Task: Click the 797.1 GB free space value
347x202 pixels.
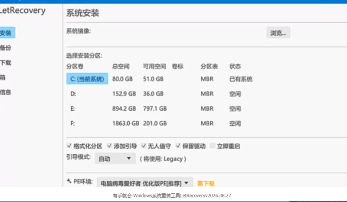Action: click(x=155, y=109)
